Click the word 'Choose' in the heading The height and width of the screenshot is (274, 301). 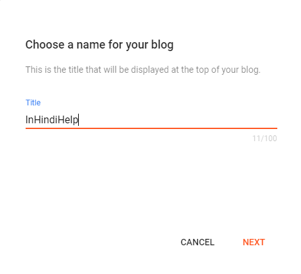[x=45, y=45]
